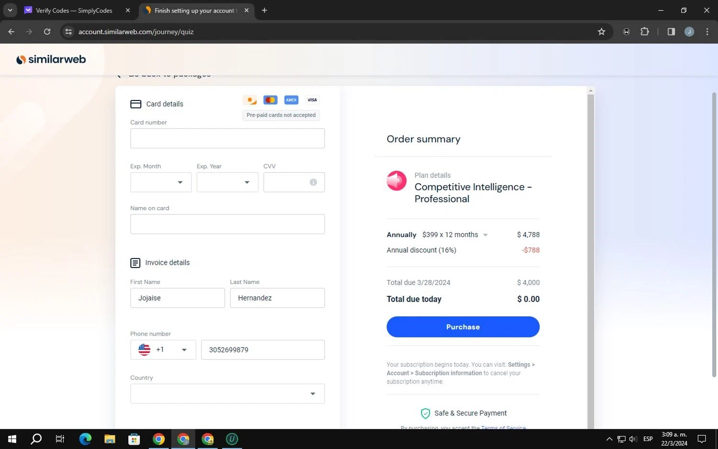Screen dimensions: 718x449
Task: Go back in browser history
Action: [11, 32]
